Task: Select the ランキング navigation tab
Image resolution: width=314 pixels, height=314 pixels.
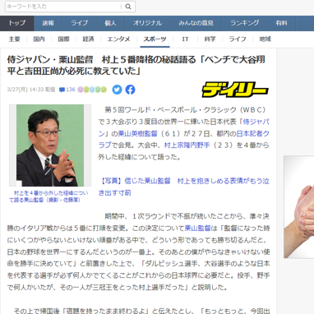Action: pyautogui.click(x=245, y=23)
